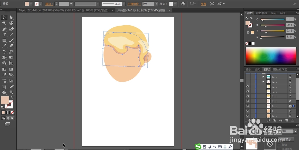Select the Pencil tool
This screenshot has height=150, width=299.
pyautogui.click(x=4, y=46)
